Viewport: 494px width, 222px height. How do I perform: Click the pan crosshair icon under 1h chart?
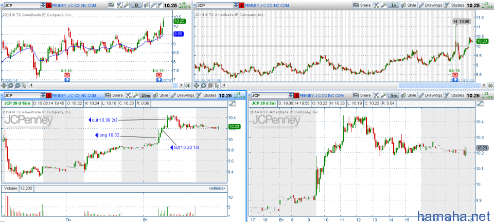(x=198, y=86)
